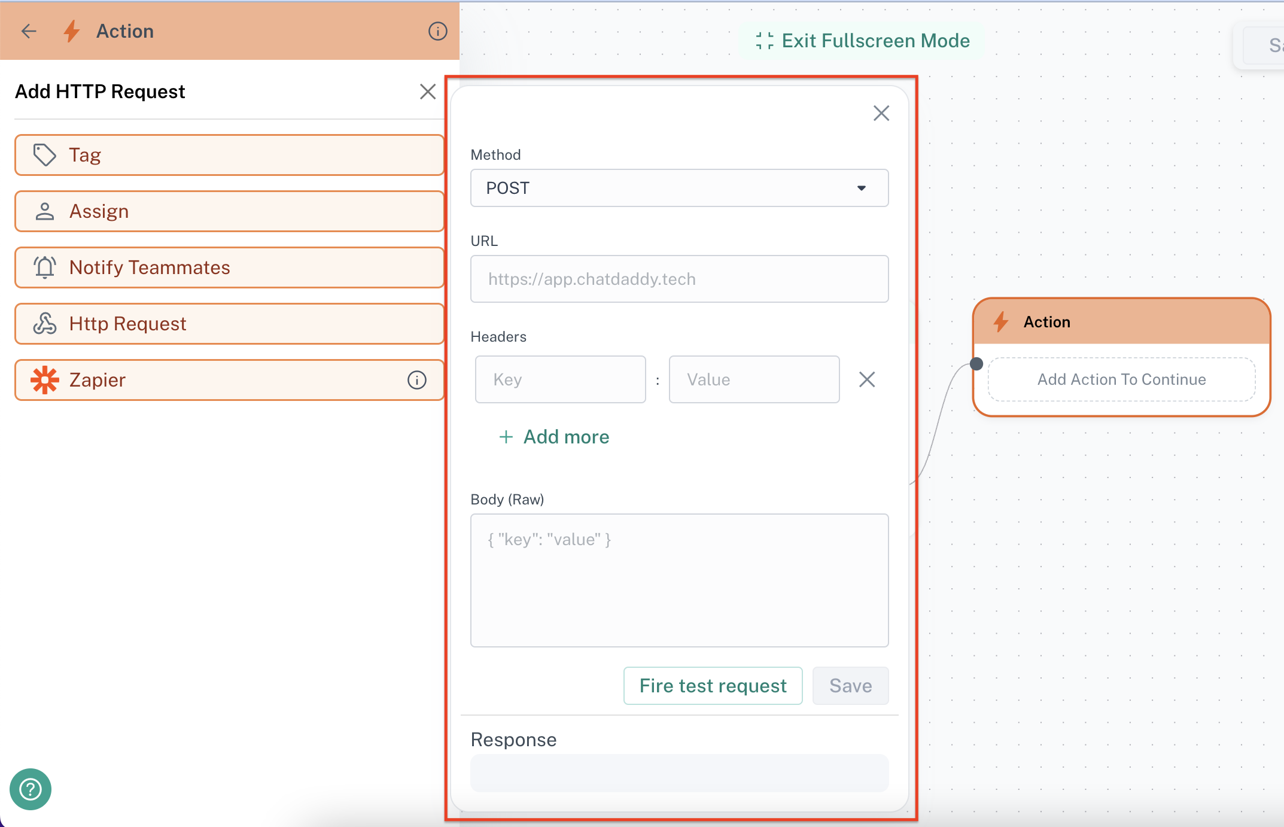Click Exit Fullscreen Mode button
Viewport: 1284px width, 827px height.
(x=862, y=41)
